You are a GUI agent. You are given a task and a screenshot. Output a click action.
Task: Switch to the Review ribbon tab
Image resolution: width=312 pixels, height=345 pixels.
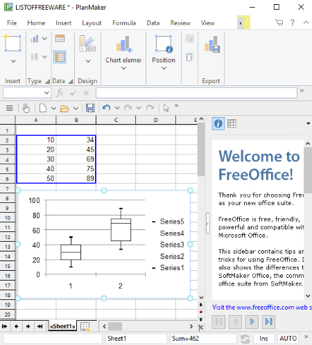180,23
